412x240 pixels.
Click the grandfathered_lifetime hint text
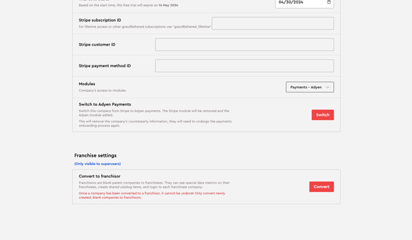[145, 26]
